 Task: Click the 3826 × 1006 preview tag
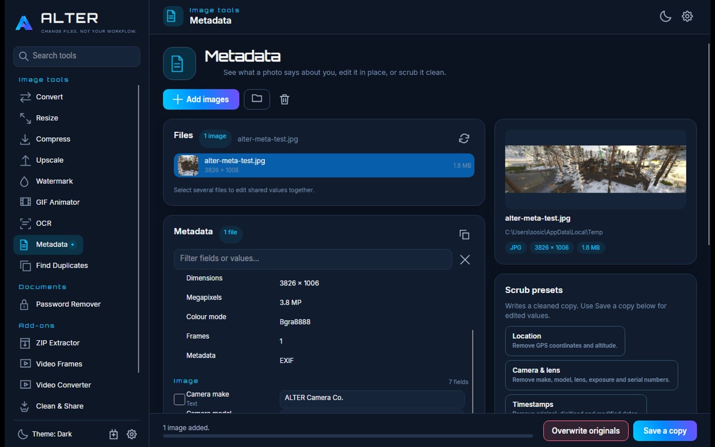pos(551,248)
